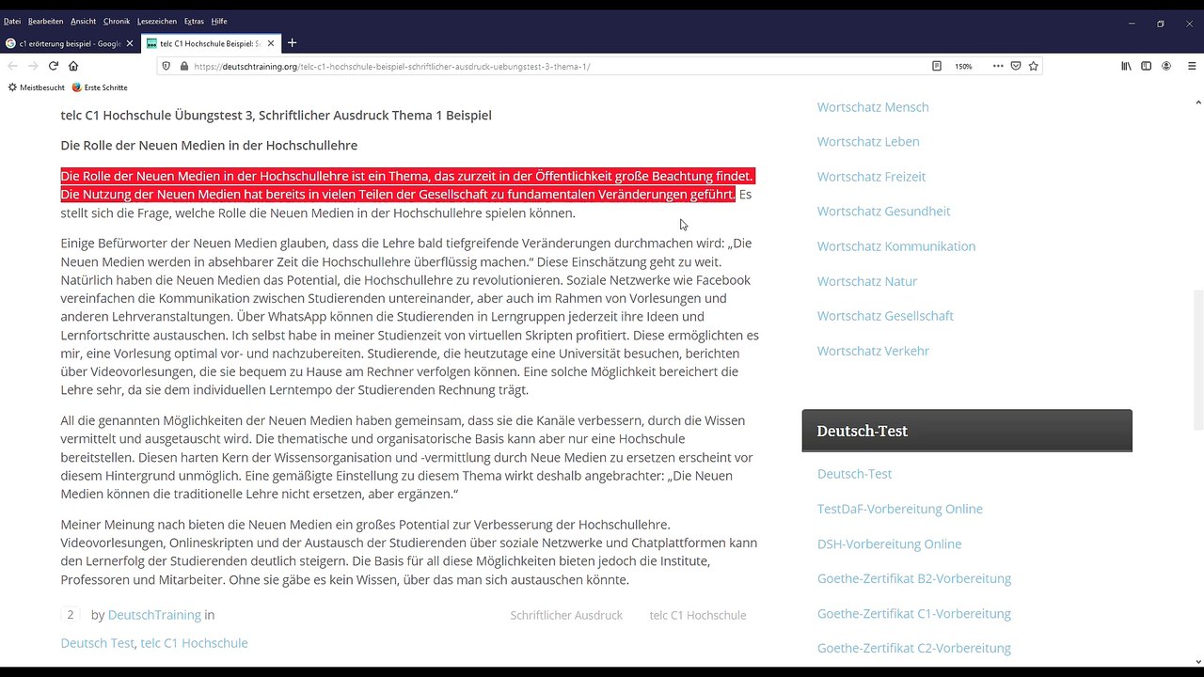The width and height of the screenshot is (1204, 677).
Task: Open the Hilfe menu
Action: pos(219,21)
